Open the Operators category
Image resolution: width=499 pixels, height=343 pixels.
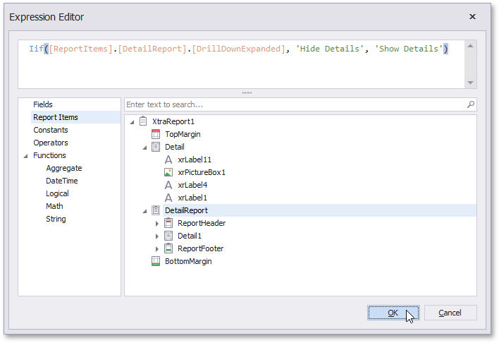pyautogui.click(x=51, y=143)
